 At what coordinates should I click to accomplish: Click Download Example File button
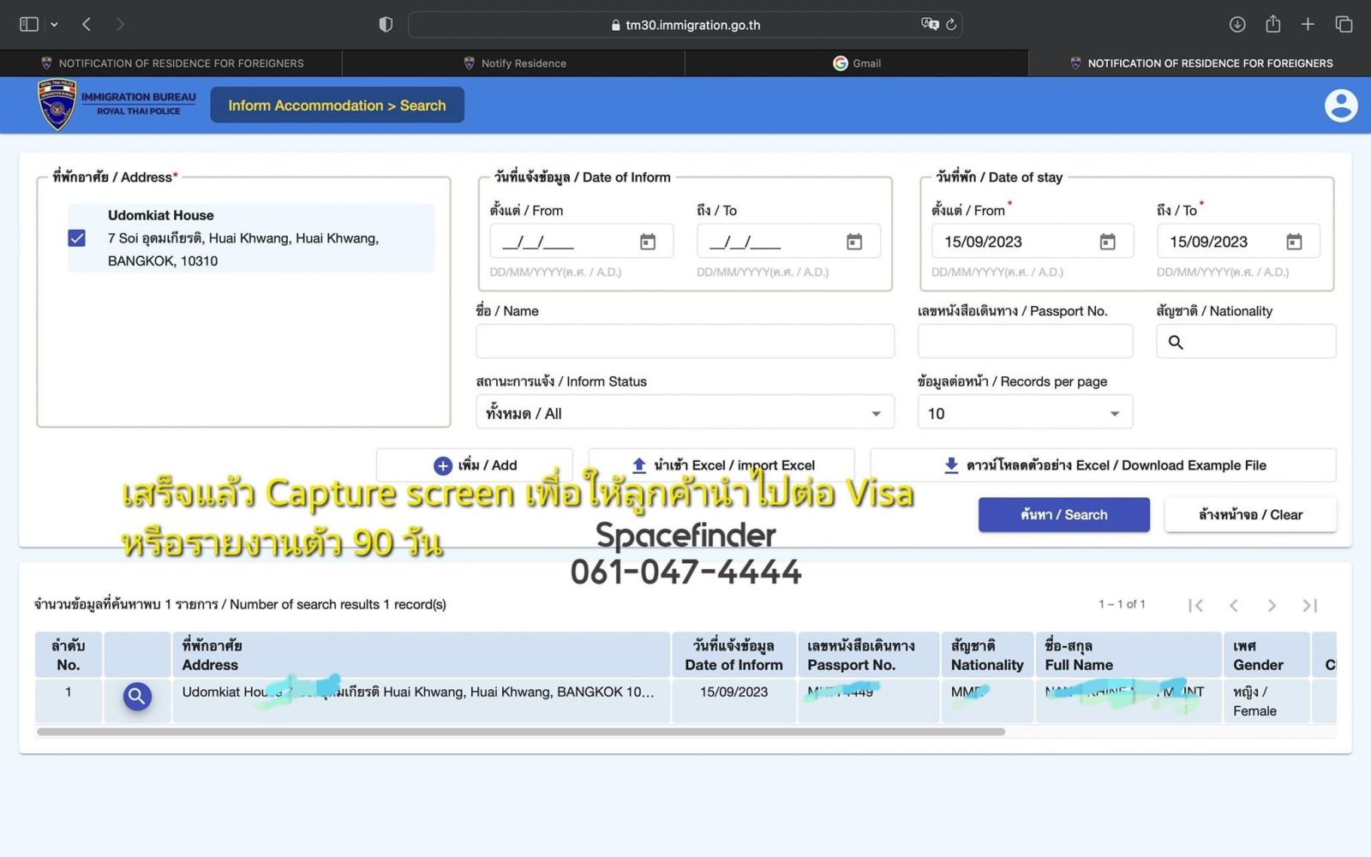tap(1104, 465)
